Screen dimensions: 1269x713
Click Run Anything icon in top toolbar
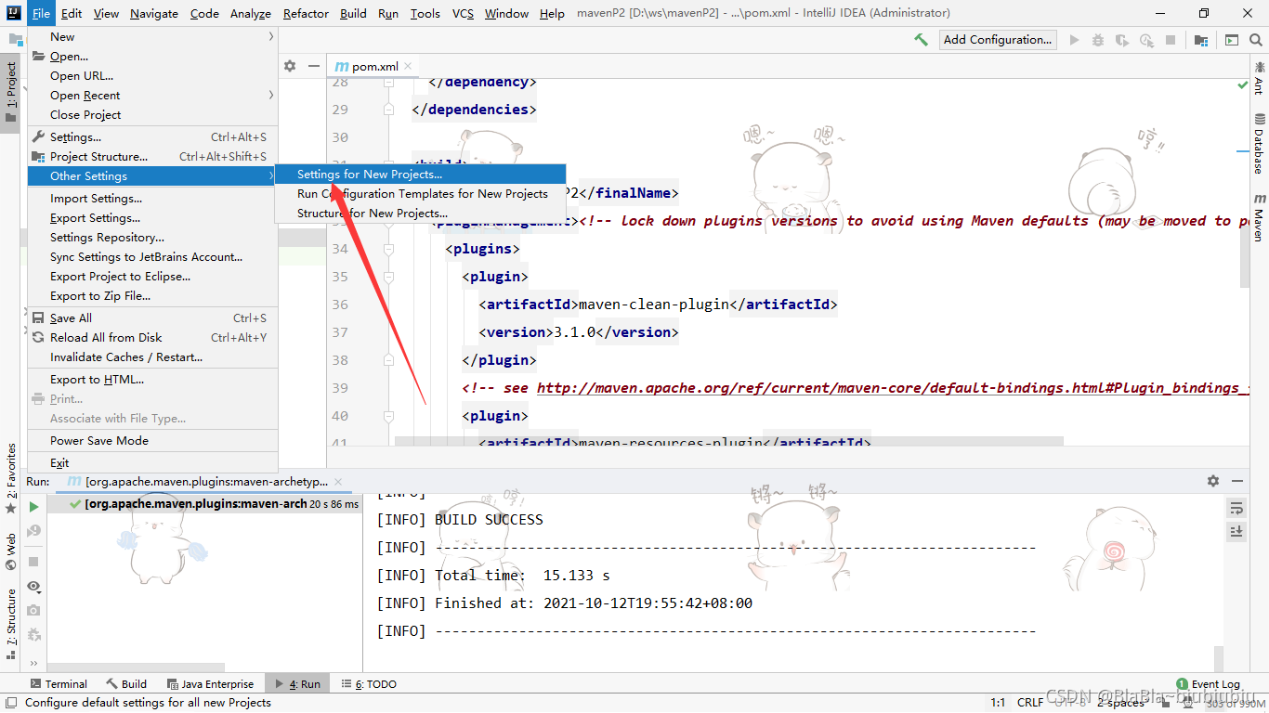[1232, 40]
